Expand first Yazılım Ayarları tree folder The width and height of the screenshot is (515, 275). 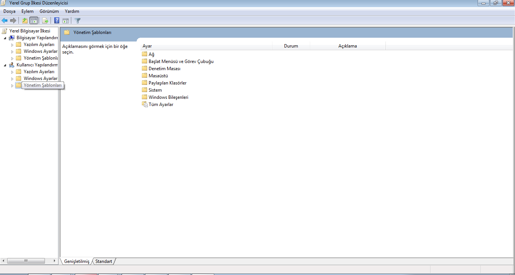click(12, 45)
